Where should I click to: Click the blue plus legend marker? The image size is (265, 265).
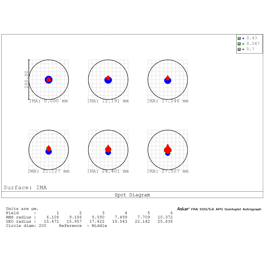tap(243, 38)
